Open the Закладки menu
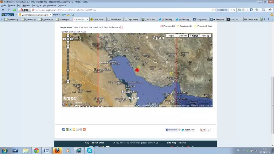 pyautogui.click(x=37, y=5)
